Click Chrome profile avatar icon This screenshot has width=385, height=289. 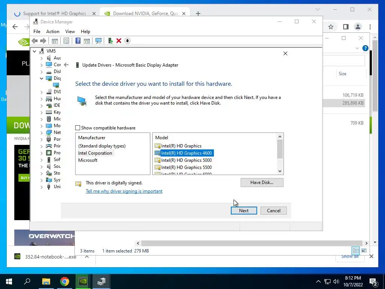[x=358, y=27]
